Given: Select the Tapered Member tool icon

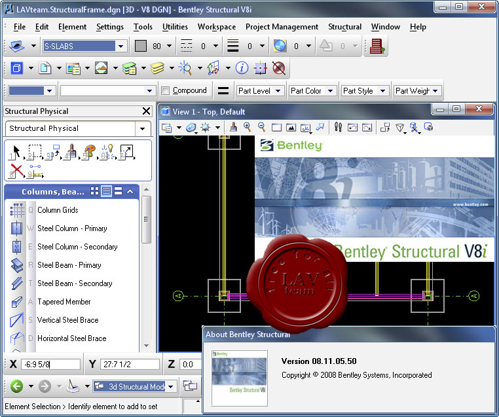Looking at the screenshot, I should tap(17, 302).
